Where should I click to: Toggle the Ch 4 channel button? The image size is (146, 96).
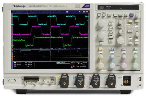(x=135, y=49)
